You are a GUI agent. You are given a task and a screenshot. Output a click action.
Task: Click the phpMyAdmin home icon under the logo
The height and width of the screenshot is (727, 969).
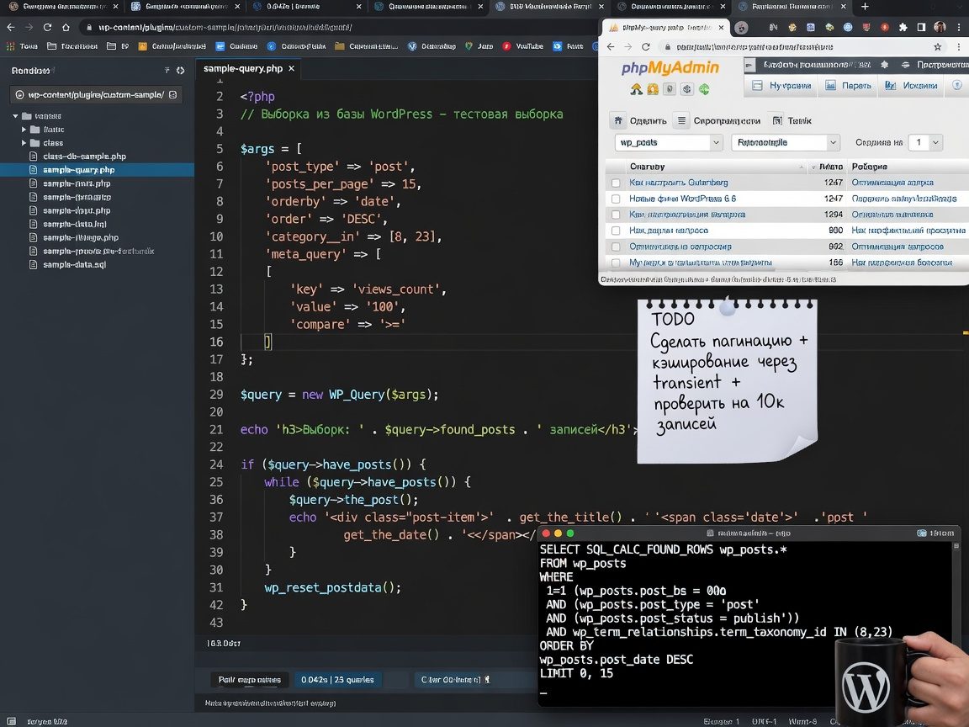click(x=636, y=90)
